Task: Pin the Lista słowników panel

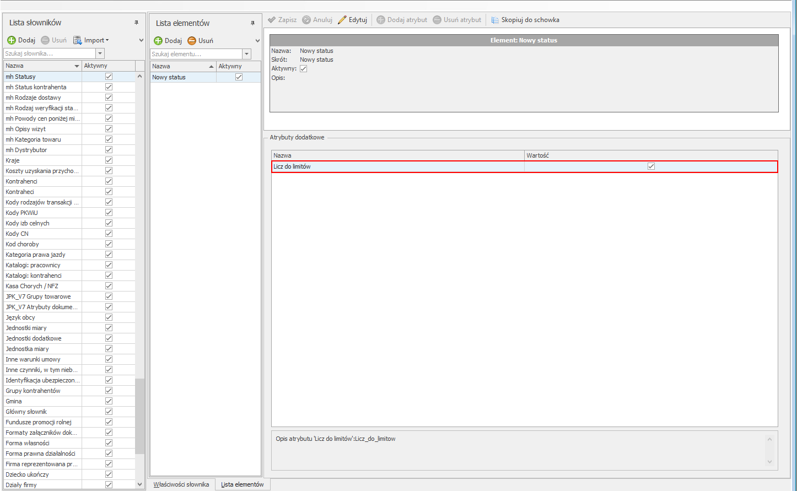Action: (136, 23)
